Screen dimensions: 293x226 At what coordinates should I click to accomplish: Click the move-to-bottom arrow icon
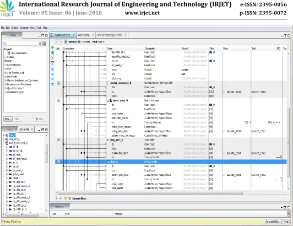click(52, 84)
